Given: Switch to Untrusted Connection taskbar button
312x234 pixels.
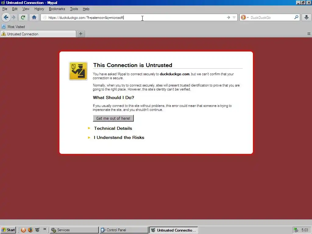Looking at the screenshot, I should coord(173,230).
